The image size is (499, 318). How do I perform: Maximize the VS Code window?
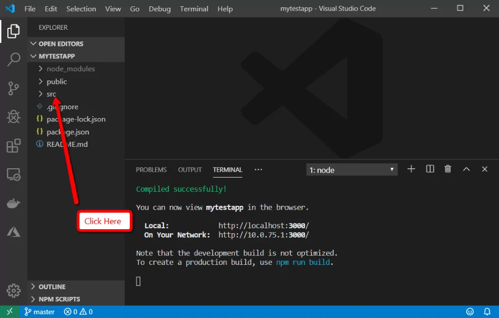[460, 9]
